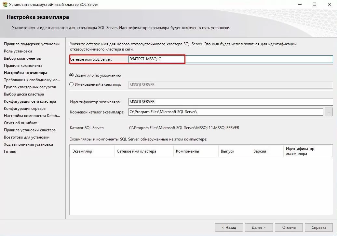
Task: Proceed with the Далее button
Action: 259,228
